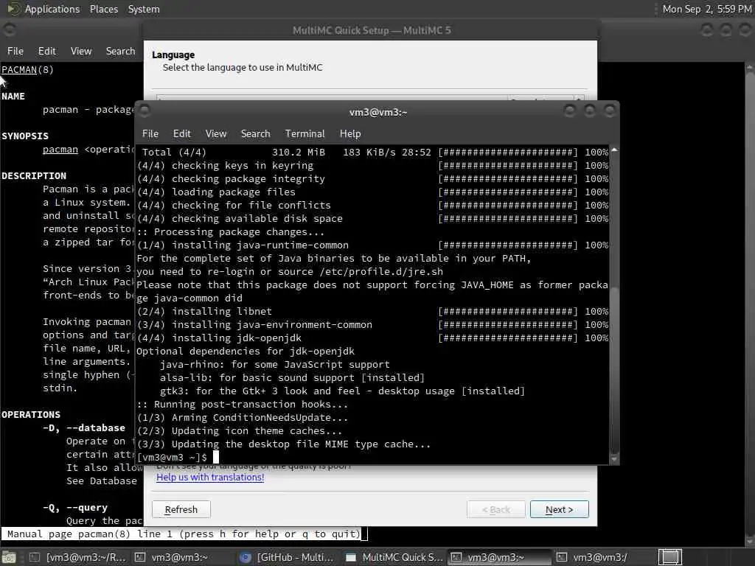755x566 pixels.
Task: Open System menu in top panel
Action: click(144, 9)
